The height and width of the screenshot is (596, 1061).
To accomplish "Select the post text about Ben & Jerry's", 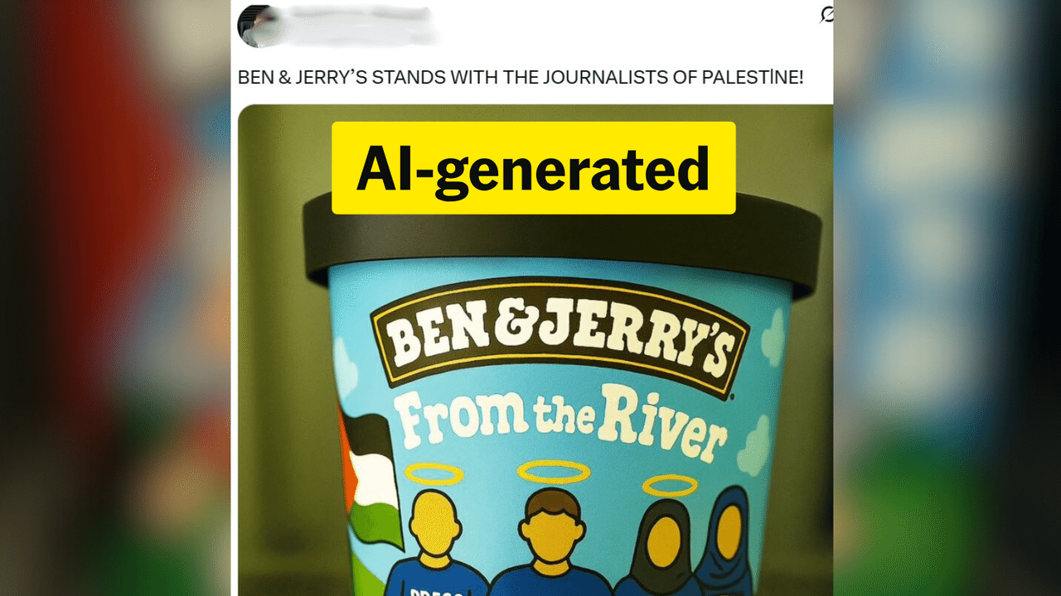I will tap(520, 78).
